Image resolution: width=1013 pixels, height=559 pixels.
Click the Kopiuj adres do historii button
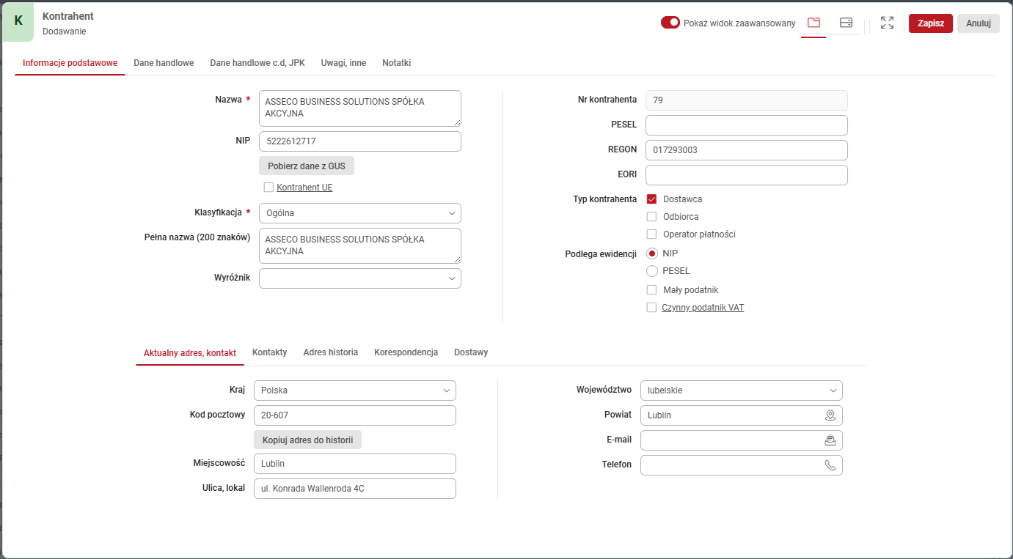click(307, 440)
